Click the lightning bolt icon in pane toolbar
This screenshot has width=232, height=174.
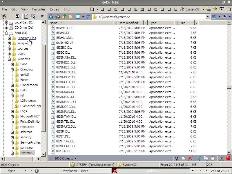[x=177, y=158]
